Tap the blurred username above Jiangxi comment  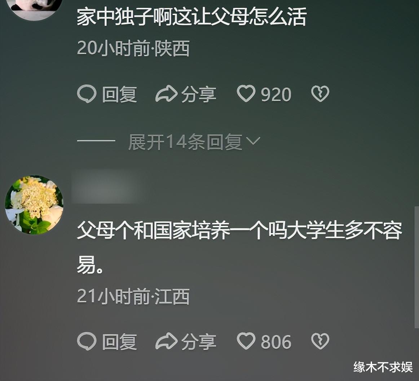[106, 187]
